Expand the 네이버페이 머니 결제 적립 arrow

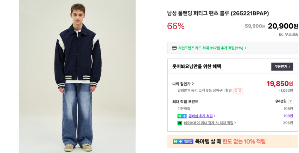click(x=235, y=123)
